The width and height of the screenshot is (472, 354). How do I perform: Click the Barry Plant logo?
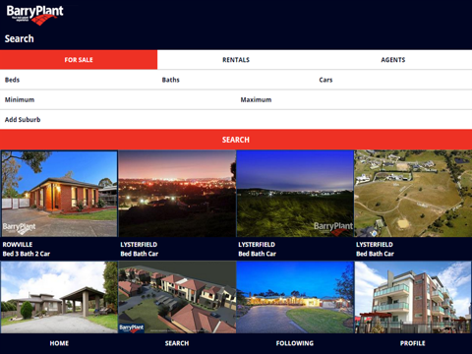coord(34,15)
